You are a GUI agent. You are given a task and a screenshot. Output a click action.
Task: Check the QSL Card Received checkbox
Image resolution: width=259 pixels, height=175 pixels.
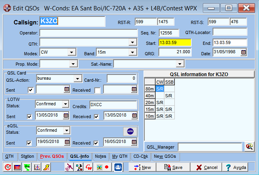coord(97,90)
